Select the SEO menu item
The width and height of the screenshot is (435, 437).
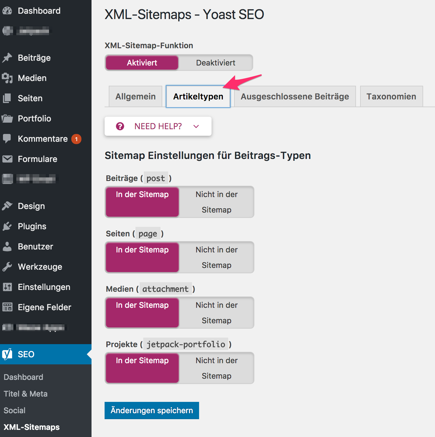pyautogui.click(x=46, y=354)
